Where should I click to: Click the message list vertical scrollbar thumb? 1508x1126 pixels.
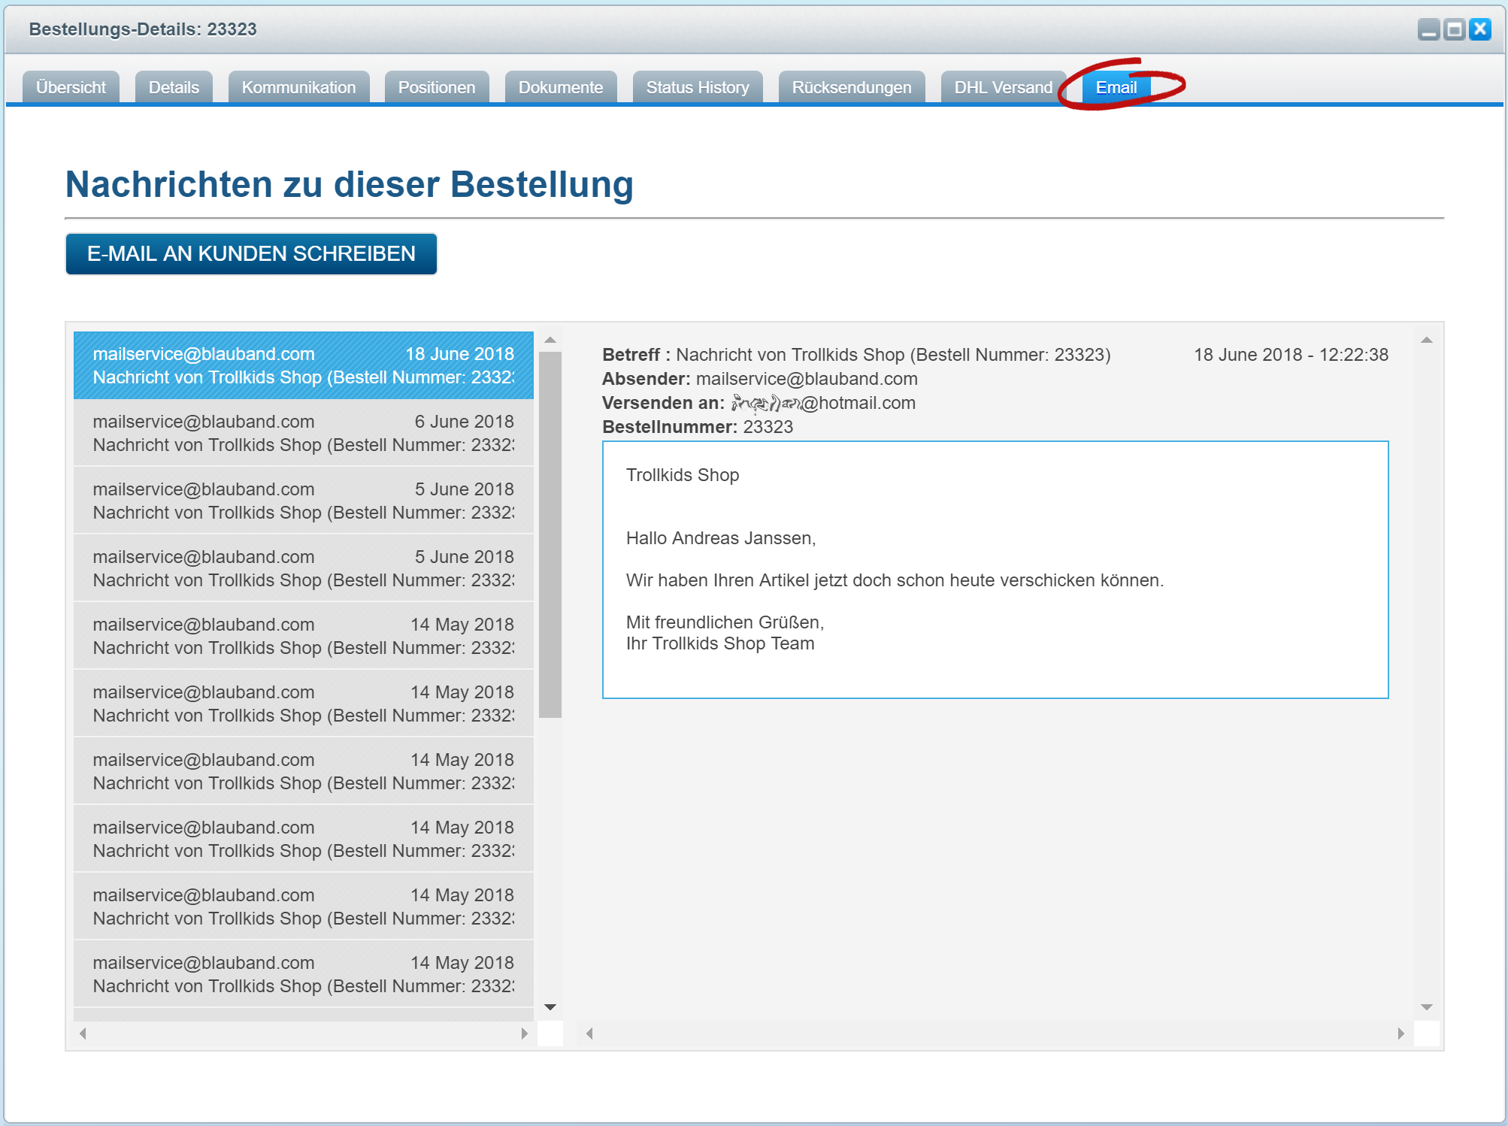tap(550, 534)
